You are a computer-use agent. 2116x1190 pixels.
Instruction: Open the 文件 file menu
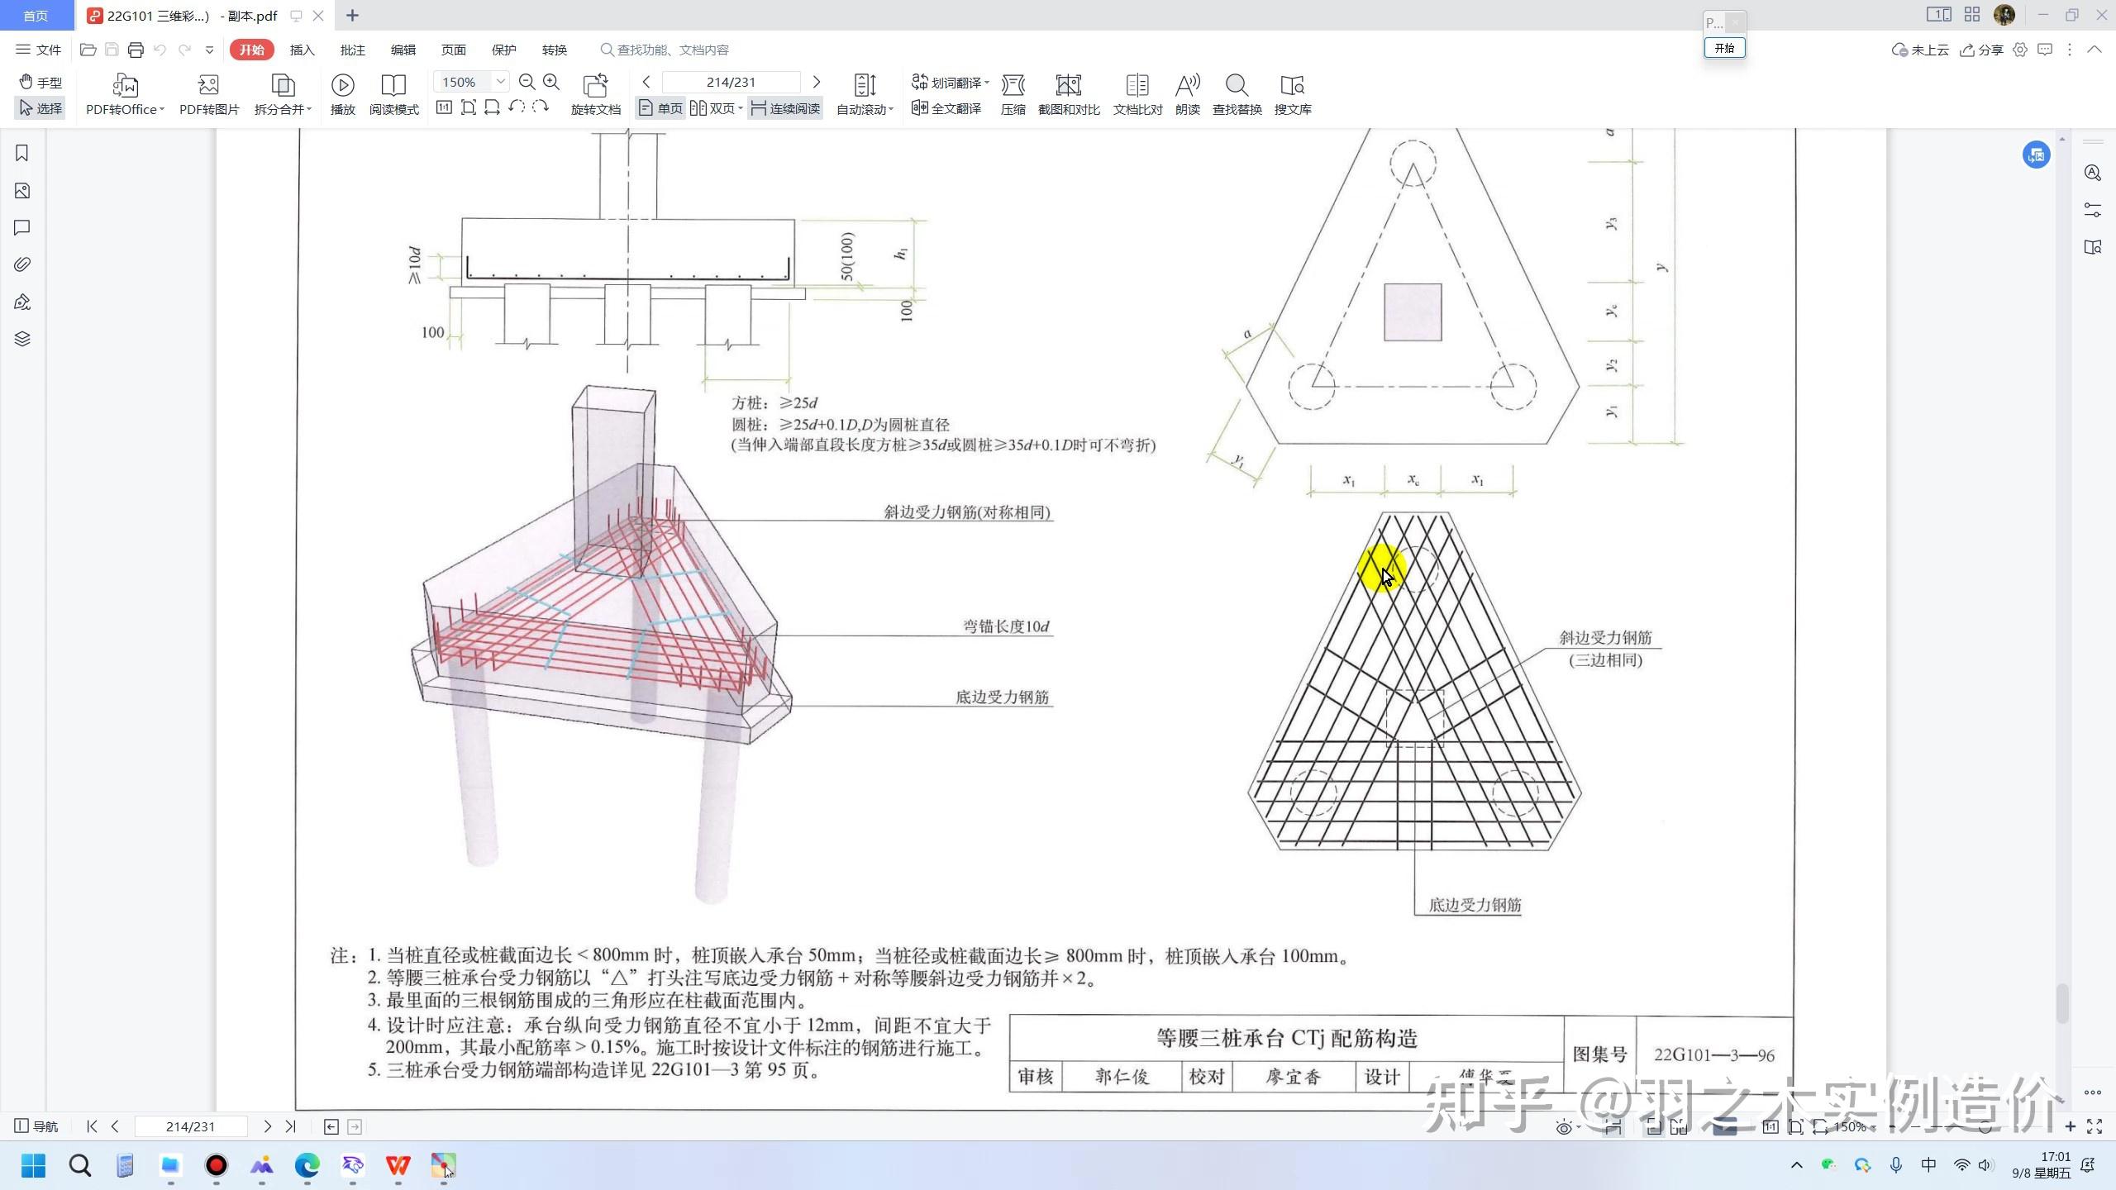tap(39, 50)
